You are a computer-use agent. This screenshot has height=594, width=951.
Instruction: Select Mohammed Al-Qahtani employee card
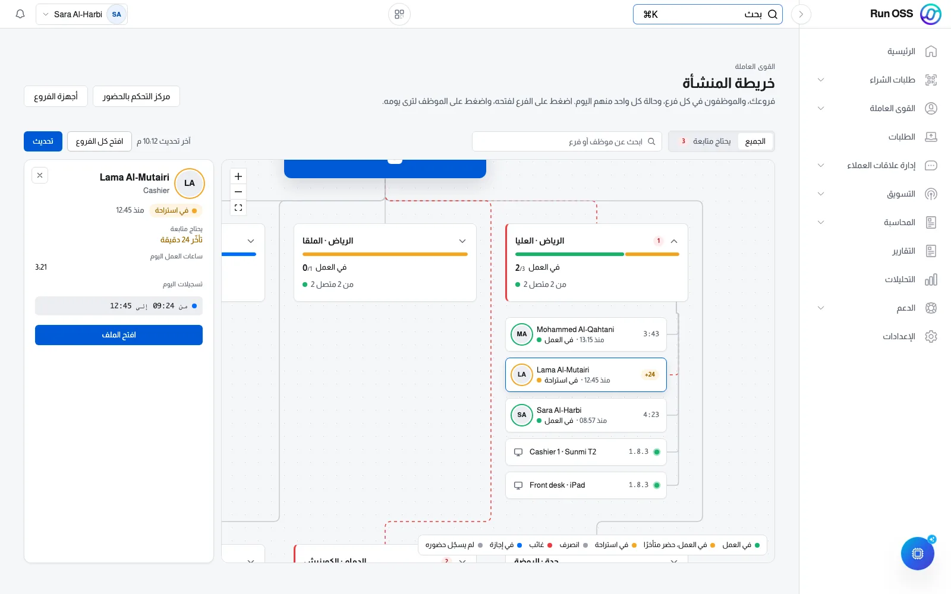click(586, 334)
